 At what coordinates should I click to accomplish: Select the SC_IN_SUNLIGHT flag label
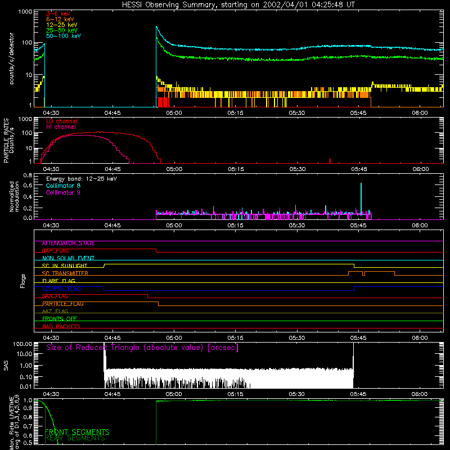click(x=65, y=265)
